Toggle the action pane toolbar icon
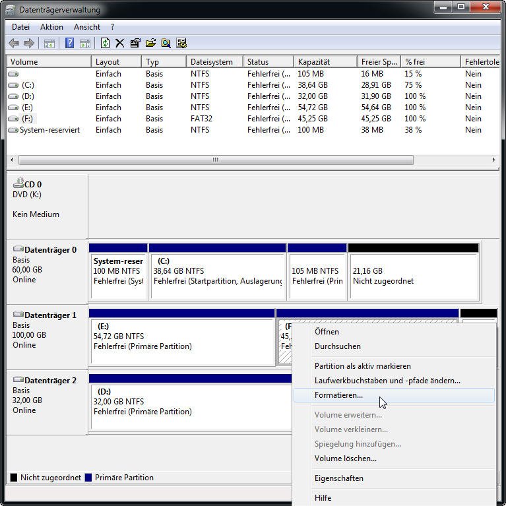Screen dimensions: 506x506 coord(85,44)
